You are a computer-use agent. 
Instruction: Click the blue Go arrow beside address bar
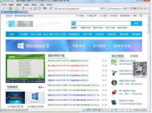coord(102,8)
